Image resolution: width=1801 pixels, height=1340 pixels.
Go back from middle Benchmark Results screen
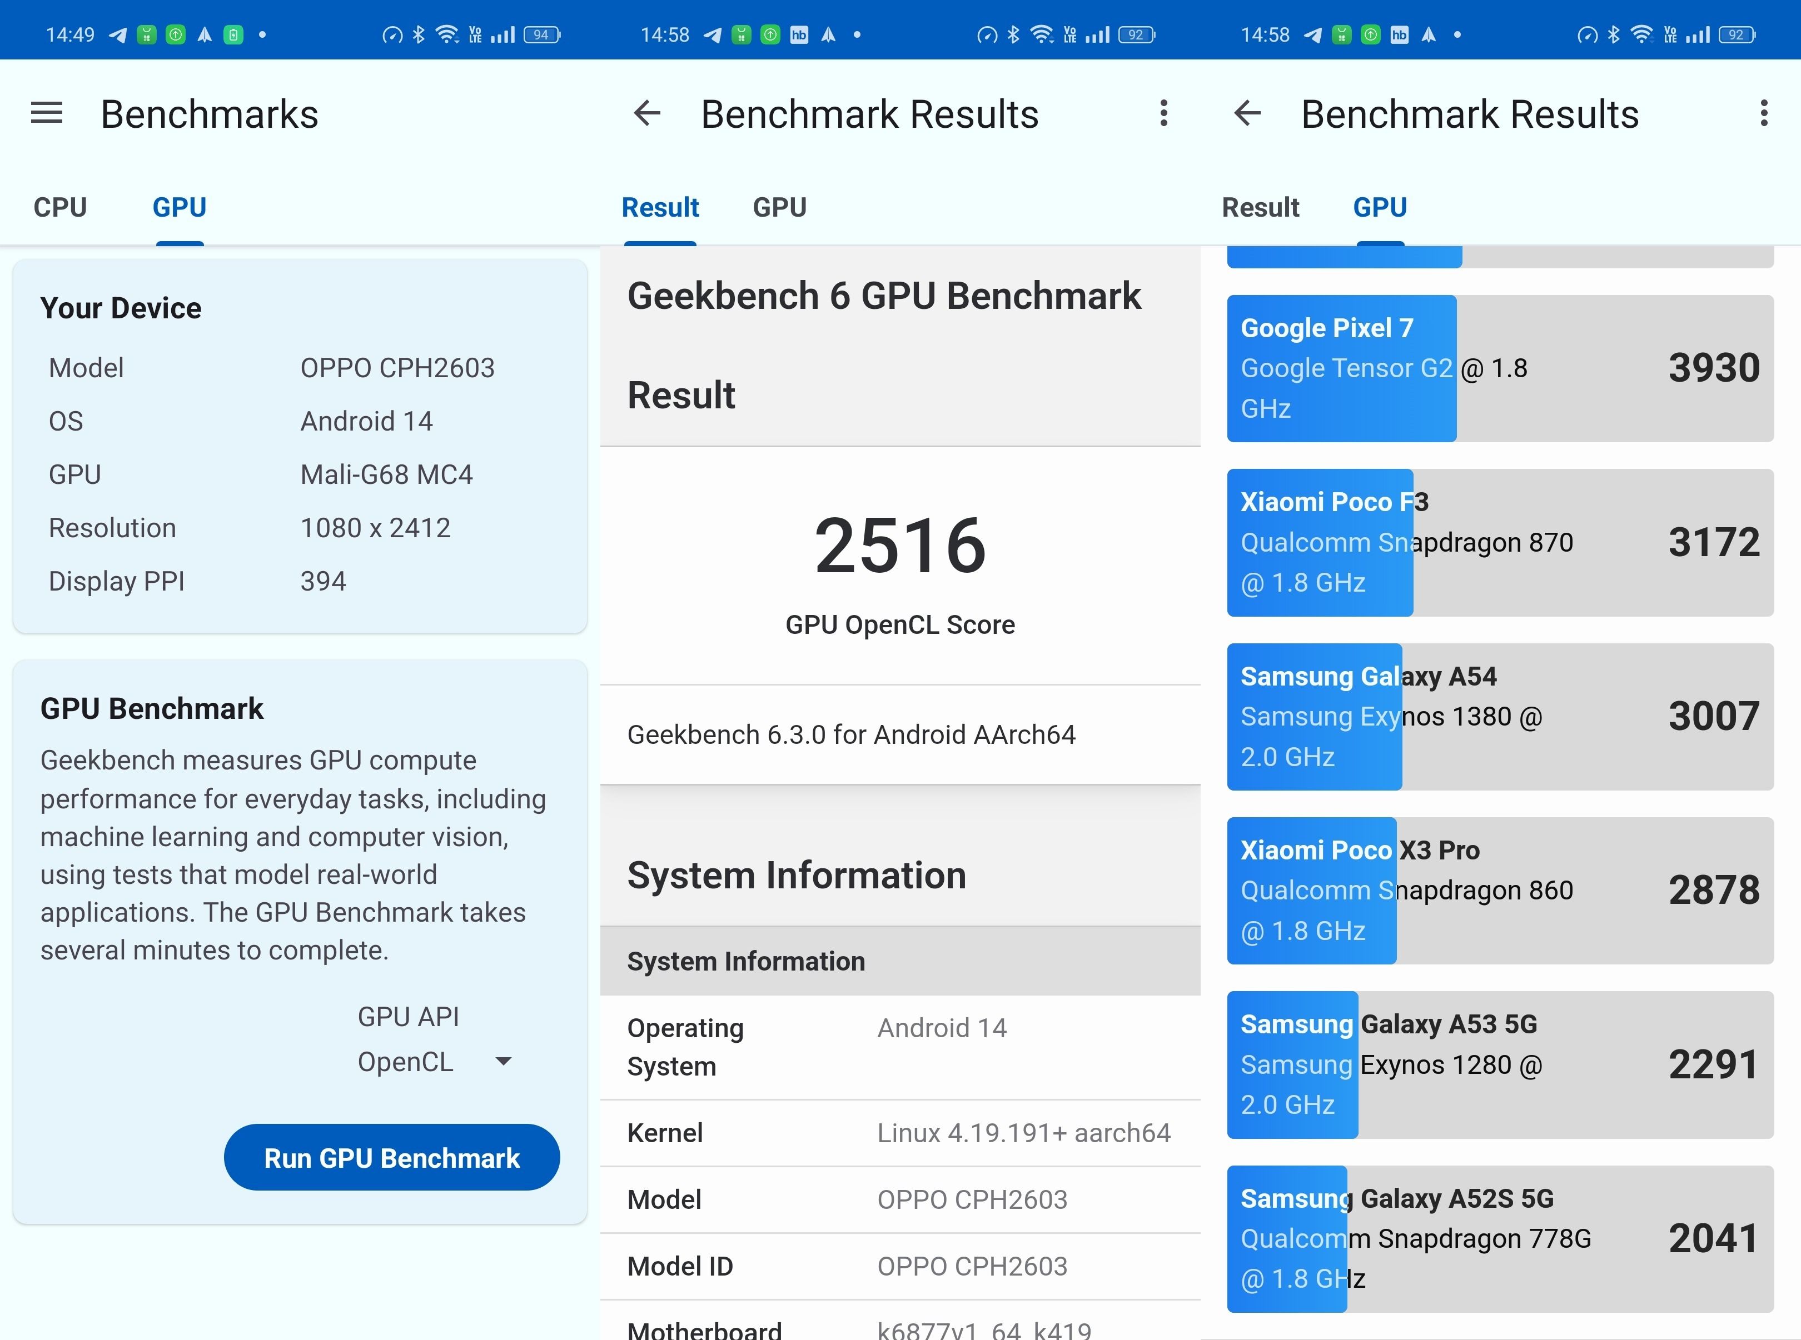(x=647, y=113)
